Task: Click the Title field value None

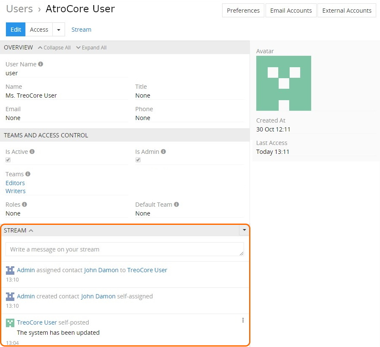Action: [143, 96]
